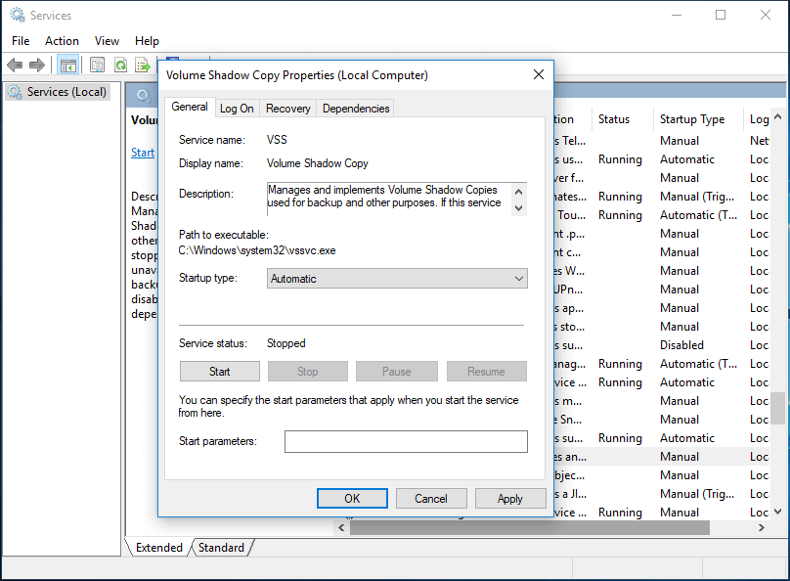
Task: Click the Resume service button
Action: 486,372
